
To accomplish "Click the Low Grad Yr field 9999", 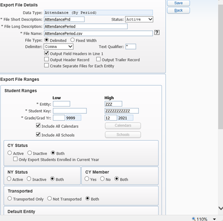I will (x=73, y=118).
